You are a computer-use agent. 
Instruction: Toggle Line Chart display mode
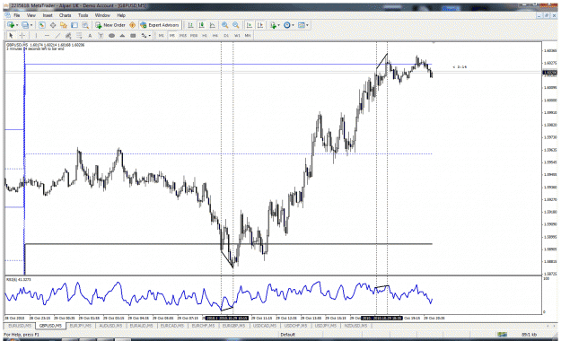click(212, 25)
